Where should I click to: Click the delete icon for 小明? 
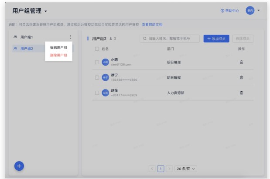coord(241,62)
